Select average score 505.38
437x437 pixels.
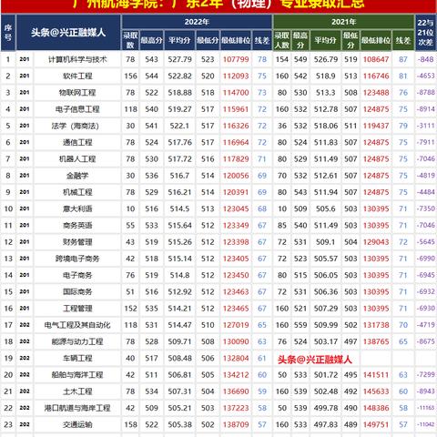tap(179, 424)
